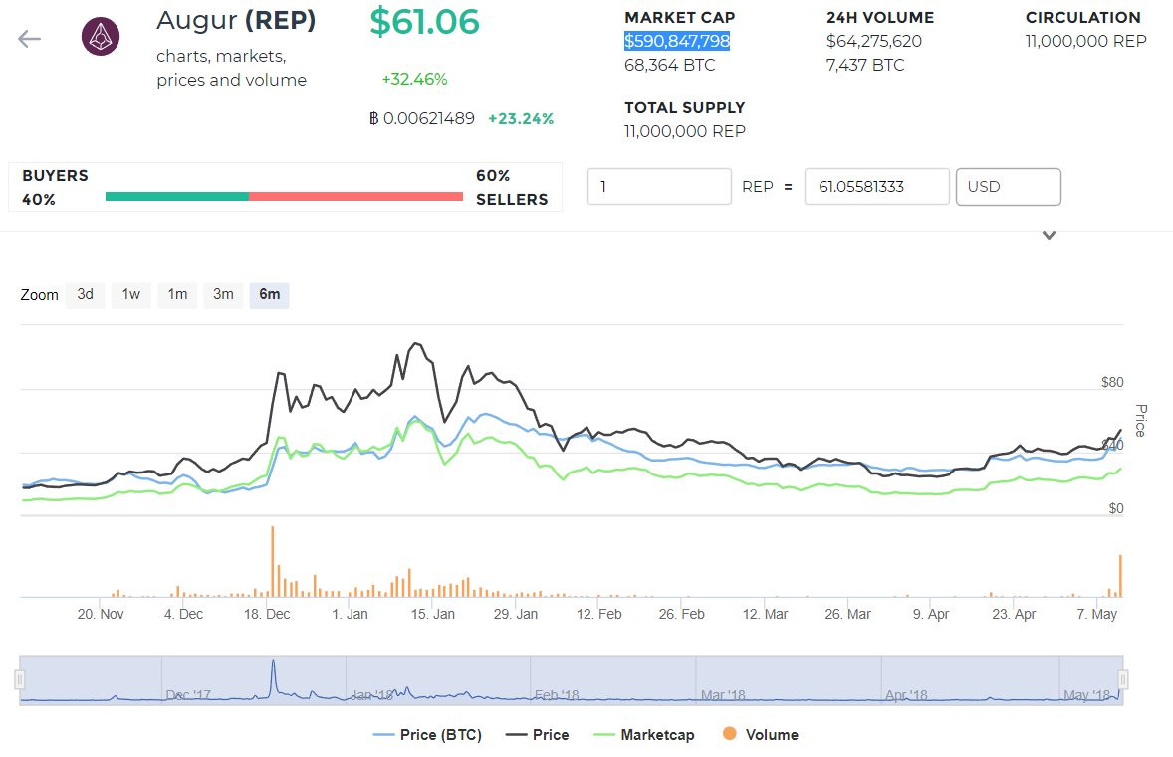Select the 3d zoom range
Viewport: 1173px width, 757px height.
(x=86, y=294)
